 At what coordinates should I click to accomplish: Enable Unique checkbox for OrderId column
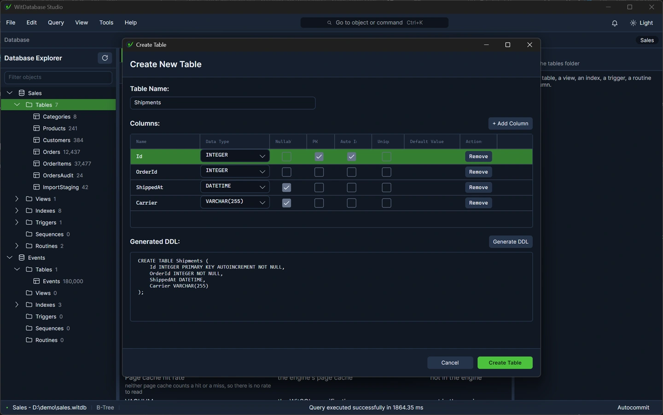(x=386, y=172)
